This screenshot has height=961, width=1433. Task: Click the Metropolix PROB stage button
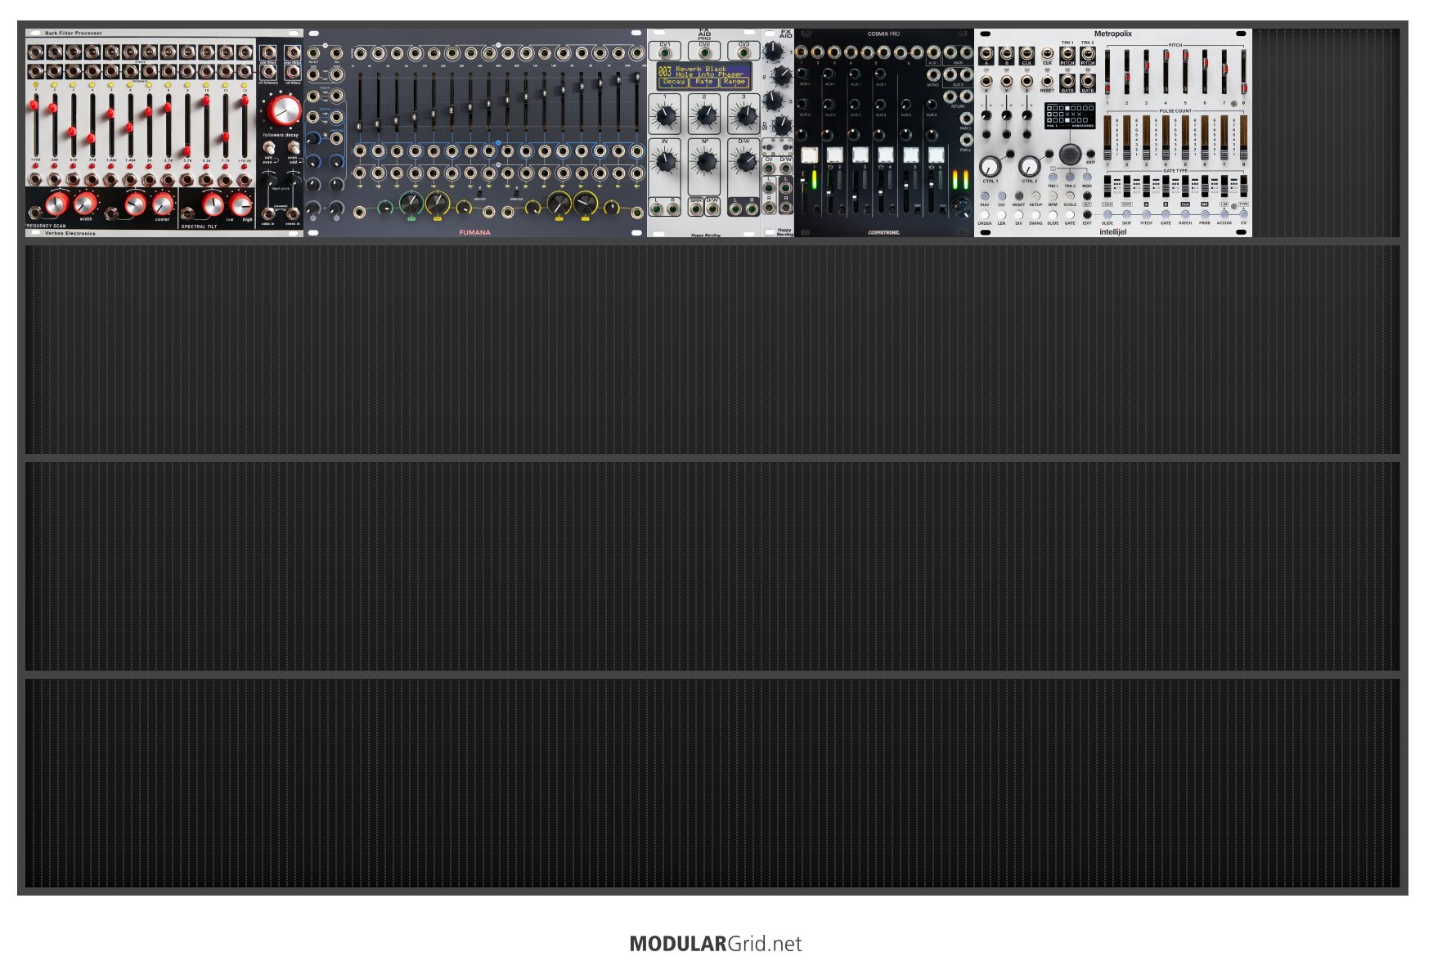(x=1205, y=215)
